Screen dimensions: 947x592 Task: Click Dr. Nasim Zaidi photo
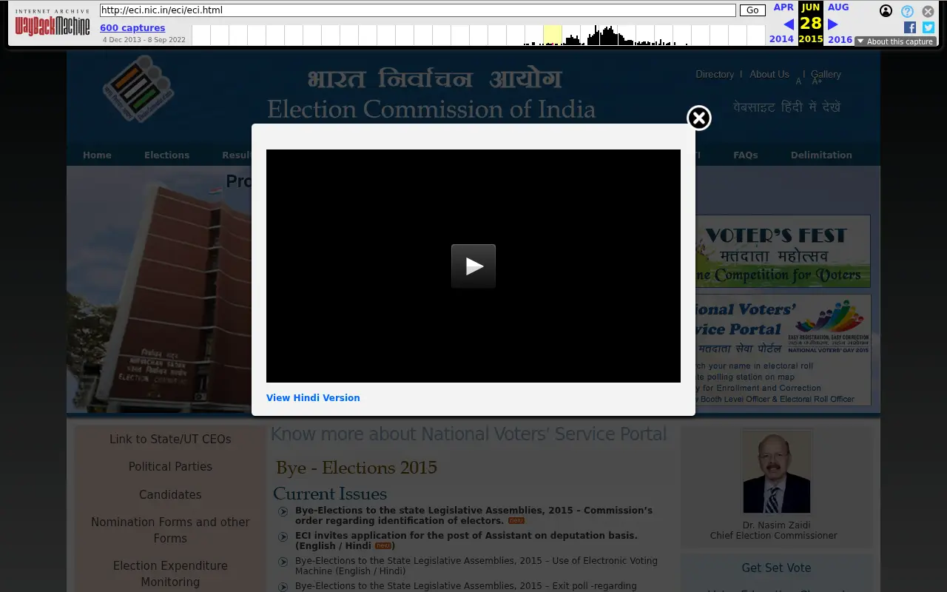tap(777, 472)
